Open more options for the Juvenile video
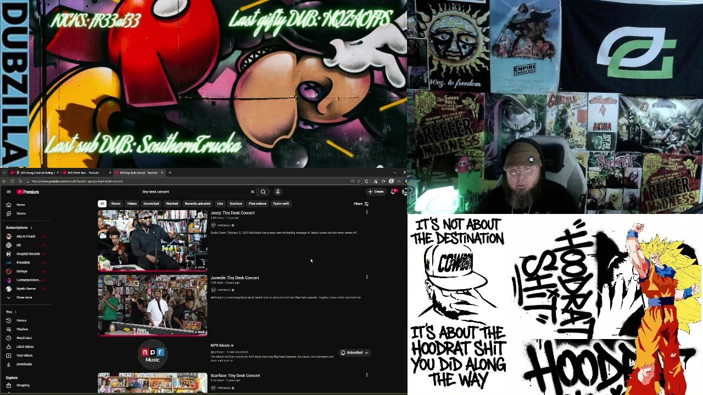 pos(366,277)
